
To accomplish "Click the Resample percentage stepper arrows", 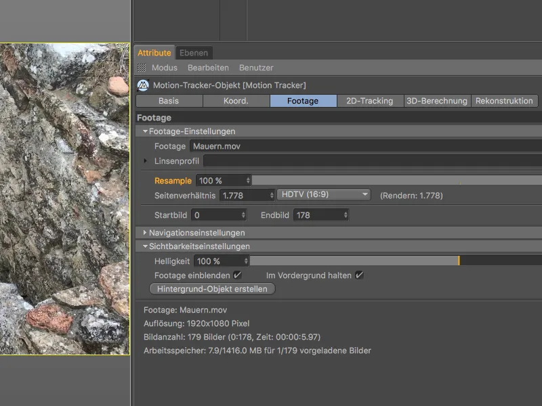I will tap(248, 181).
